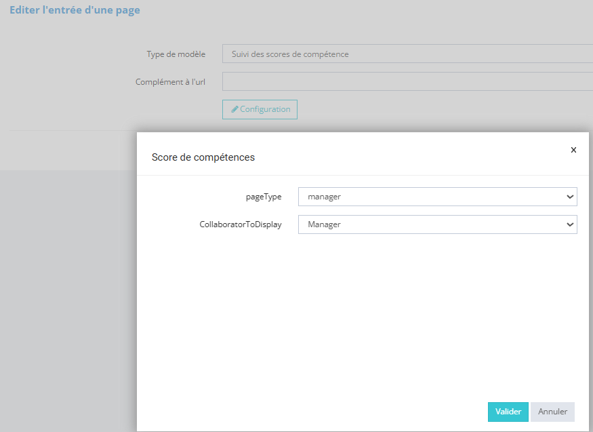Expand the CollaboratorToDisplay chevron arrow
This screenshot has height=432, width=593.
click(569, 224)
